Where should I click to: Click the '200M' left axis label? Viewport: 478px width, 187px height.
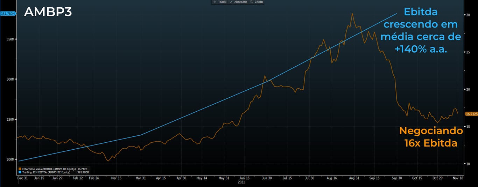[10, 159]
